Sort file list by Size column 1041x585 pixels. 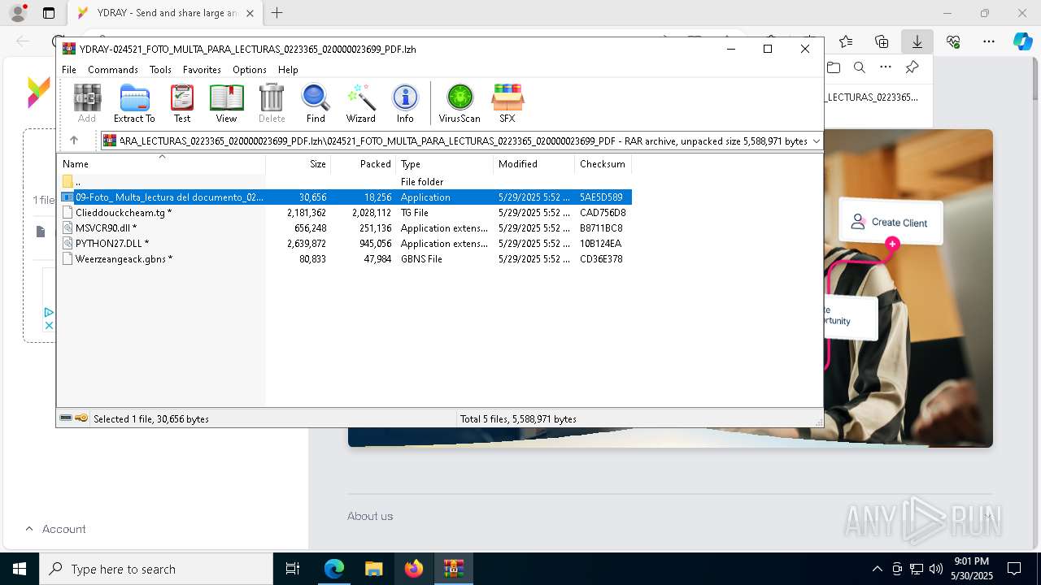(x=298, y=164)
